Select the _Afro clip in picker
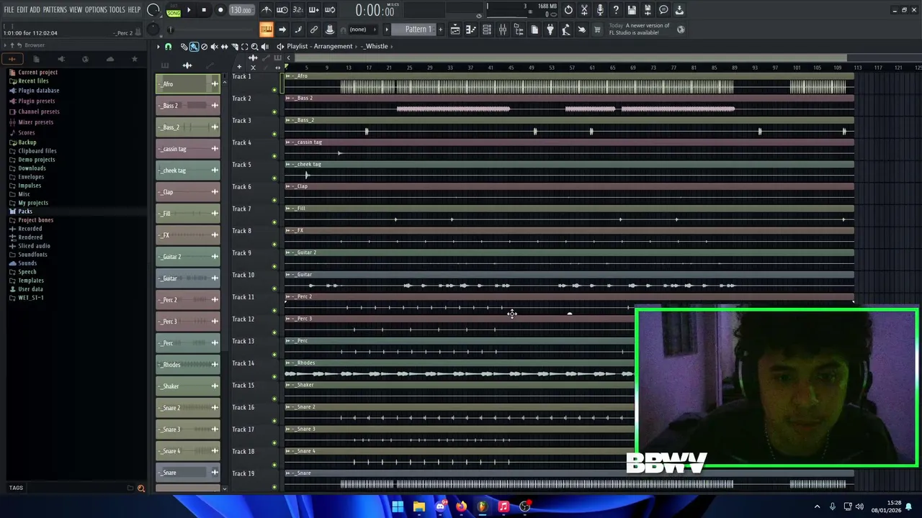The width and height of the screenshot is (922, 518). tap(188, 84)
